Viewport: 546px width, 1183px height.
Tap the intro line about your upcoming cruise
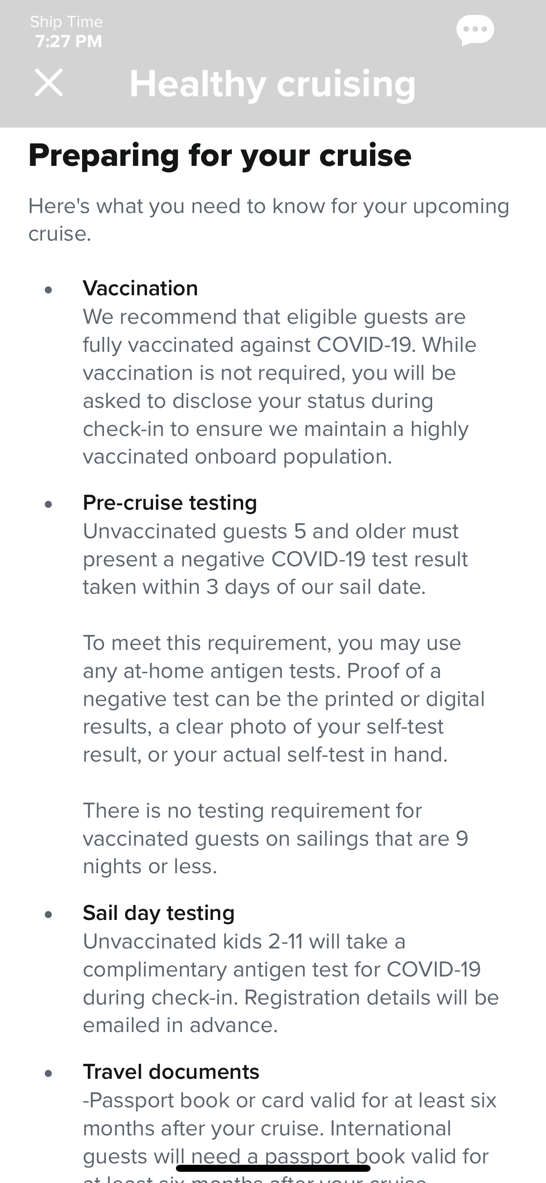point(269,220)
